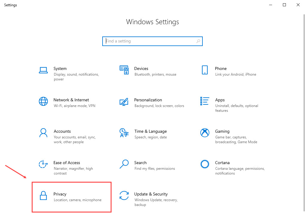Click 'Display, sound, notifications, power' description
The width and height of the screenshot is (305, 217).
click(76, 77)
